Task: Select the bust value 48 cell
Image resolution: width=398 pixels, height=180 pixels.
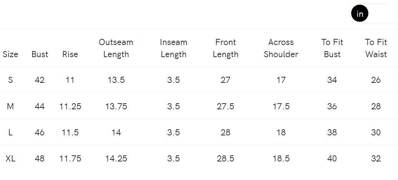Action: tap(40, 159)
